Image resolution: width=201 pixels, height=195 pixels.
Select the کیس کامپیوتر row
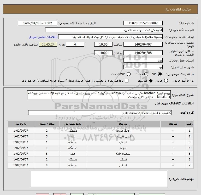pyautogui.click(x=100, y=136)
